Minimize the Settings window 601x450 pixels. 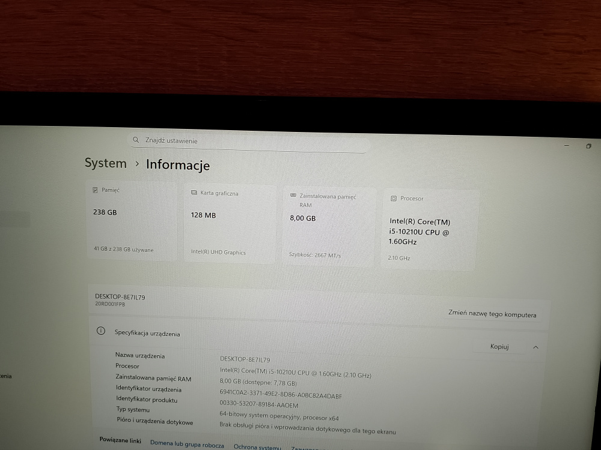click(x=567, y=146)
